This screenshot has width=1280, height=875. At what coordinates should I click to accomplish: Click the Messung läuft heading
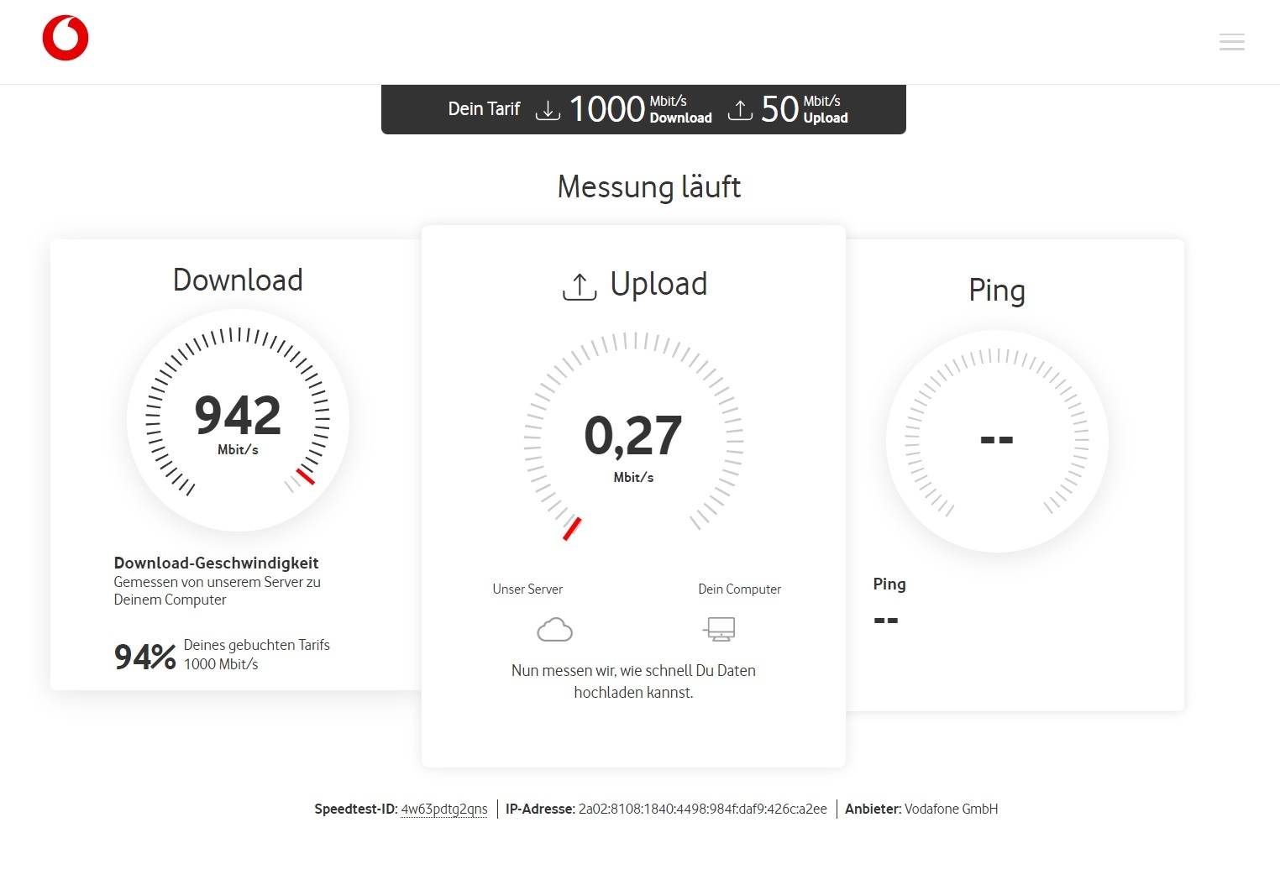(x=649, y=187)
